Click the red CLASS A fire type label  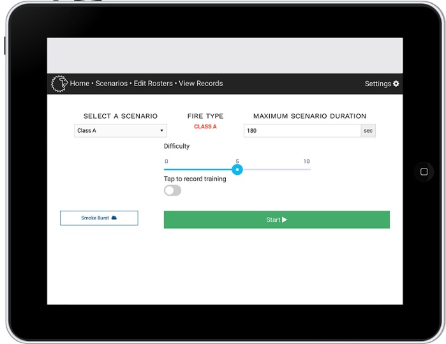coord(205,127)
